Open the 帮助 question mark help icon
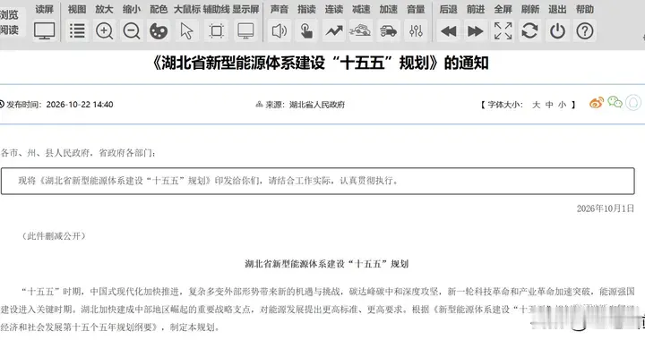This screenshot has width=645, height=340. pos(584,30)
